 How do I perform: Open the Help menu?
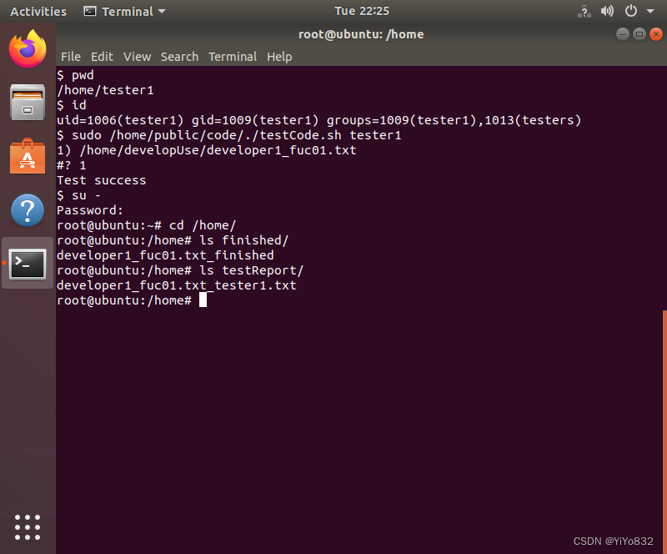click(279, 57)
